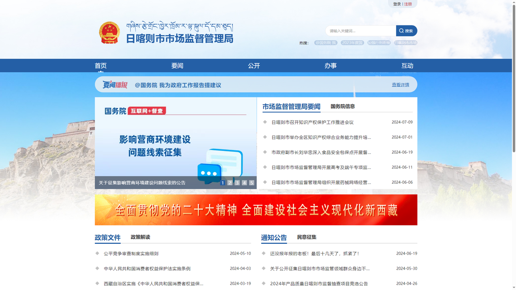Select carousel slide 2 indicator
Image resolution: width=516 pixels, height=290 pixels.
[x=230, y=183]
